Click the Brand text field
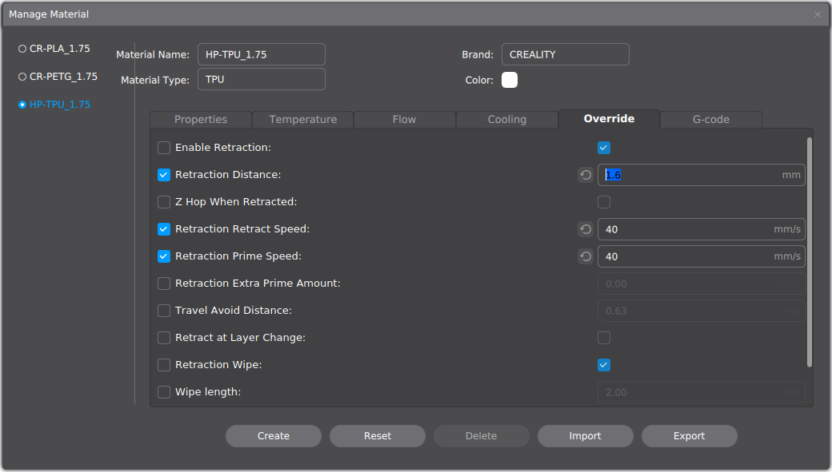The height and width of the screenshot is (472, 832). (565, 54)
